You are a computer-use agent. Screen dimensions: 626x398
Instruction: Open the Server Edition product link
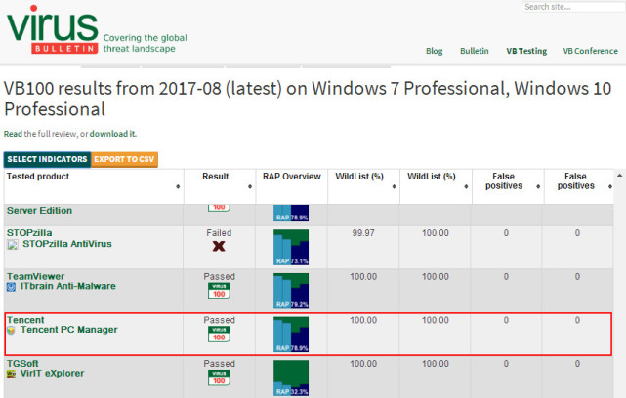[39, 210]
